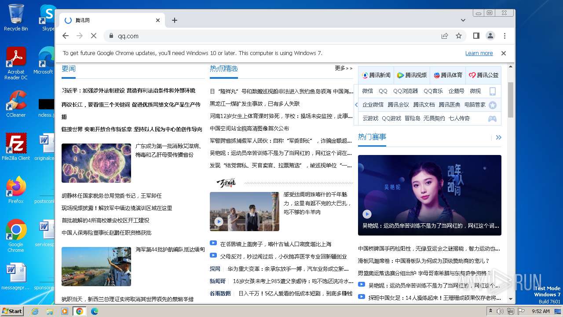Open article 黑龙江一煤矿发生事故
Screen dimensions: 563x317
coord(255,104)
